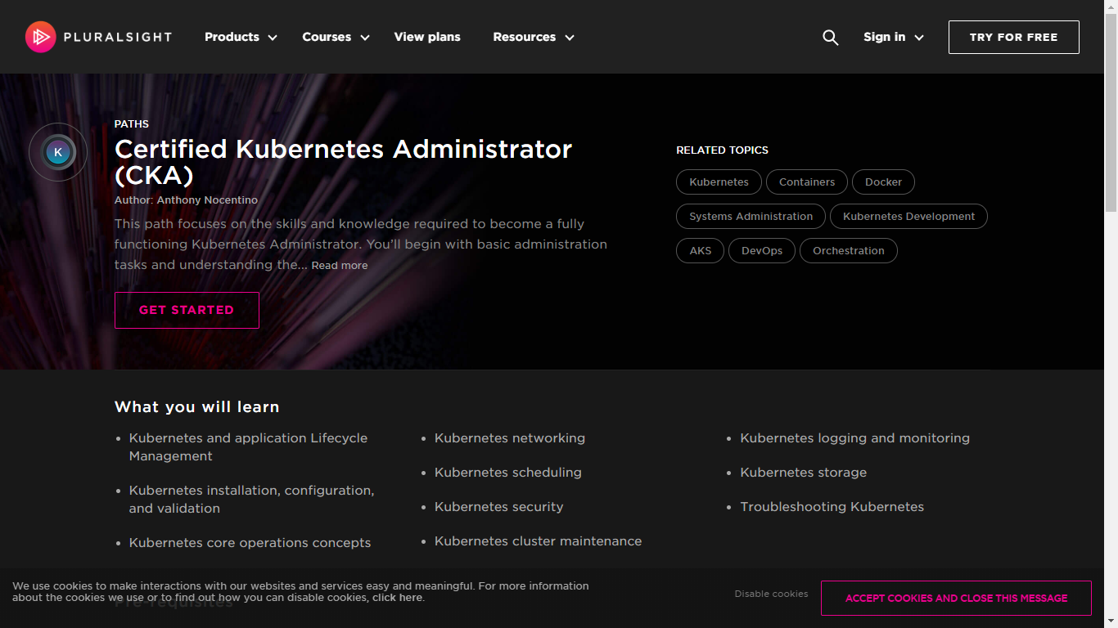Open the cookie policy 'click here' link
This screenshot has width=1118, height=628.
click(397, 598)
